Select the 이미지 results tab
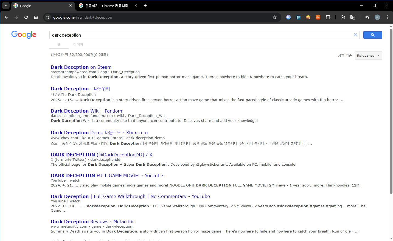 coord(78,44)
